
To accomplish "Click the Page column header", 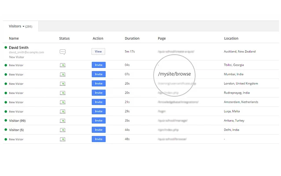I will pyautogui.click(x=162, y=38).
